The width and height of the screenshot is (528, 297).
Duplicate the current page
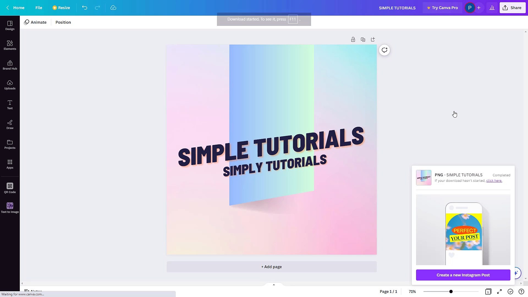coord(363,39)
